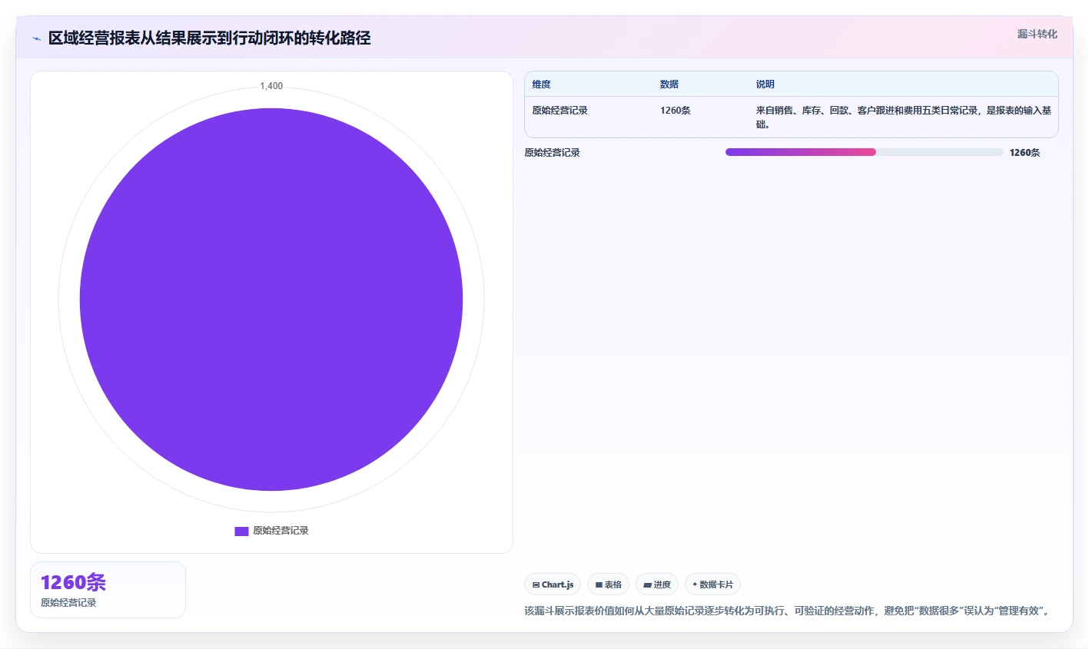This screenshot has height=649, width=1089.
Task: Click the Chart.js tag chip
Action: 553,584
